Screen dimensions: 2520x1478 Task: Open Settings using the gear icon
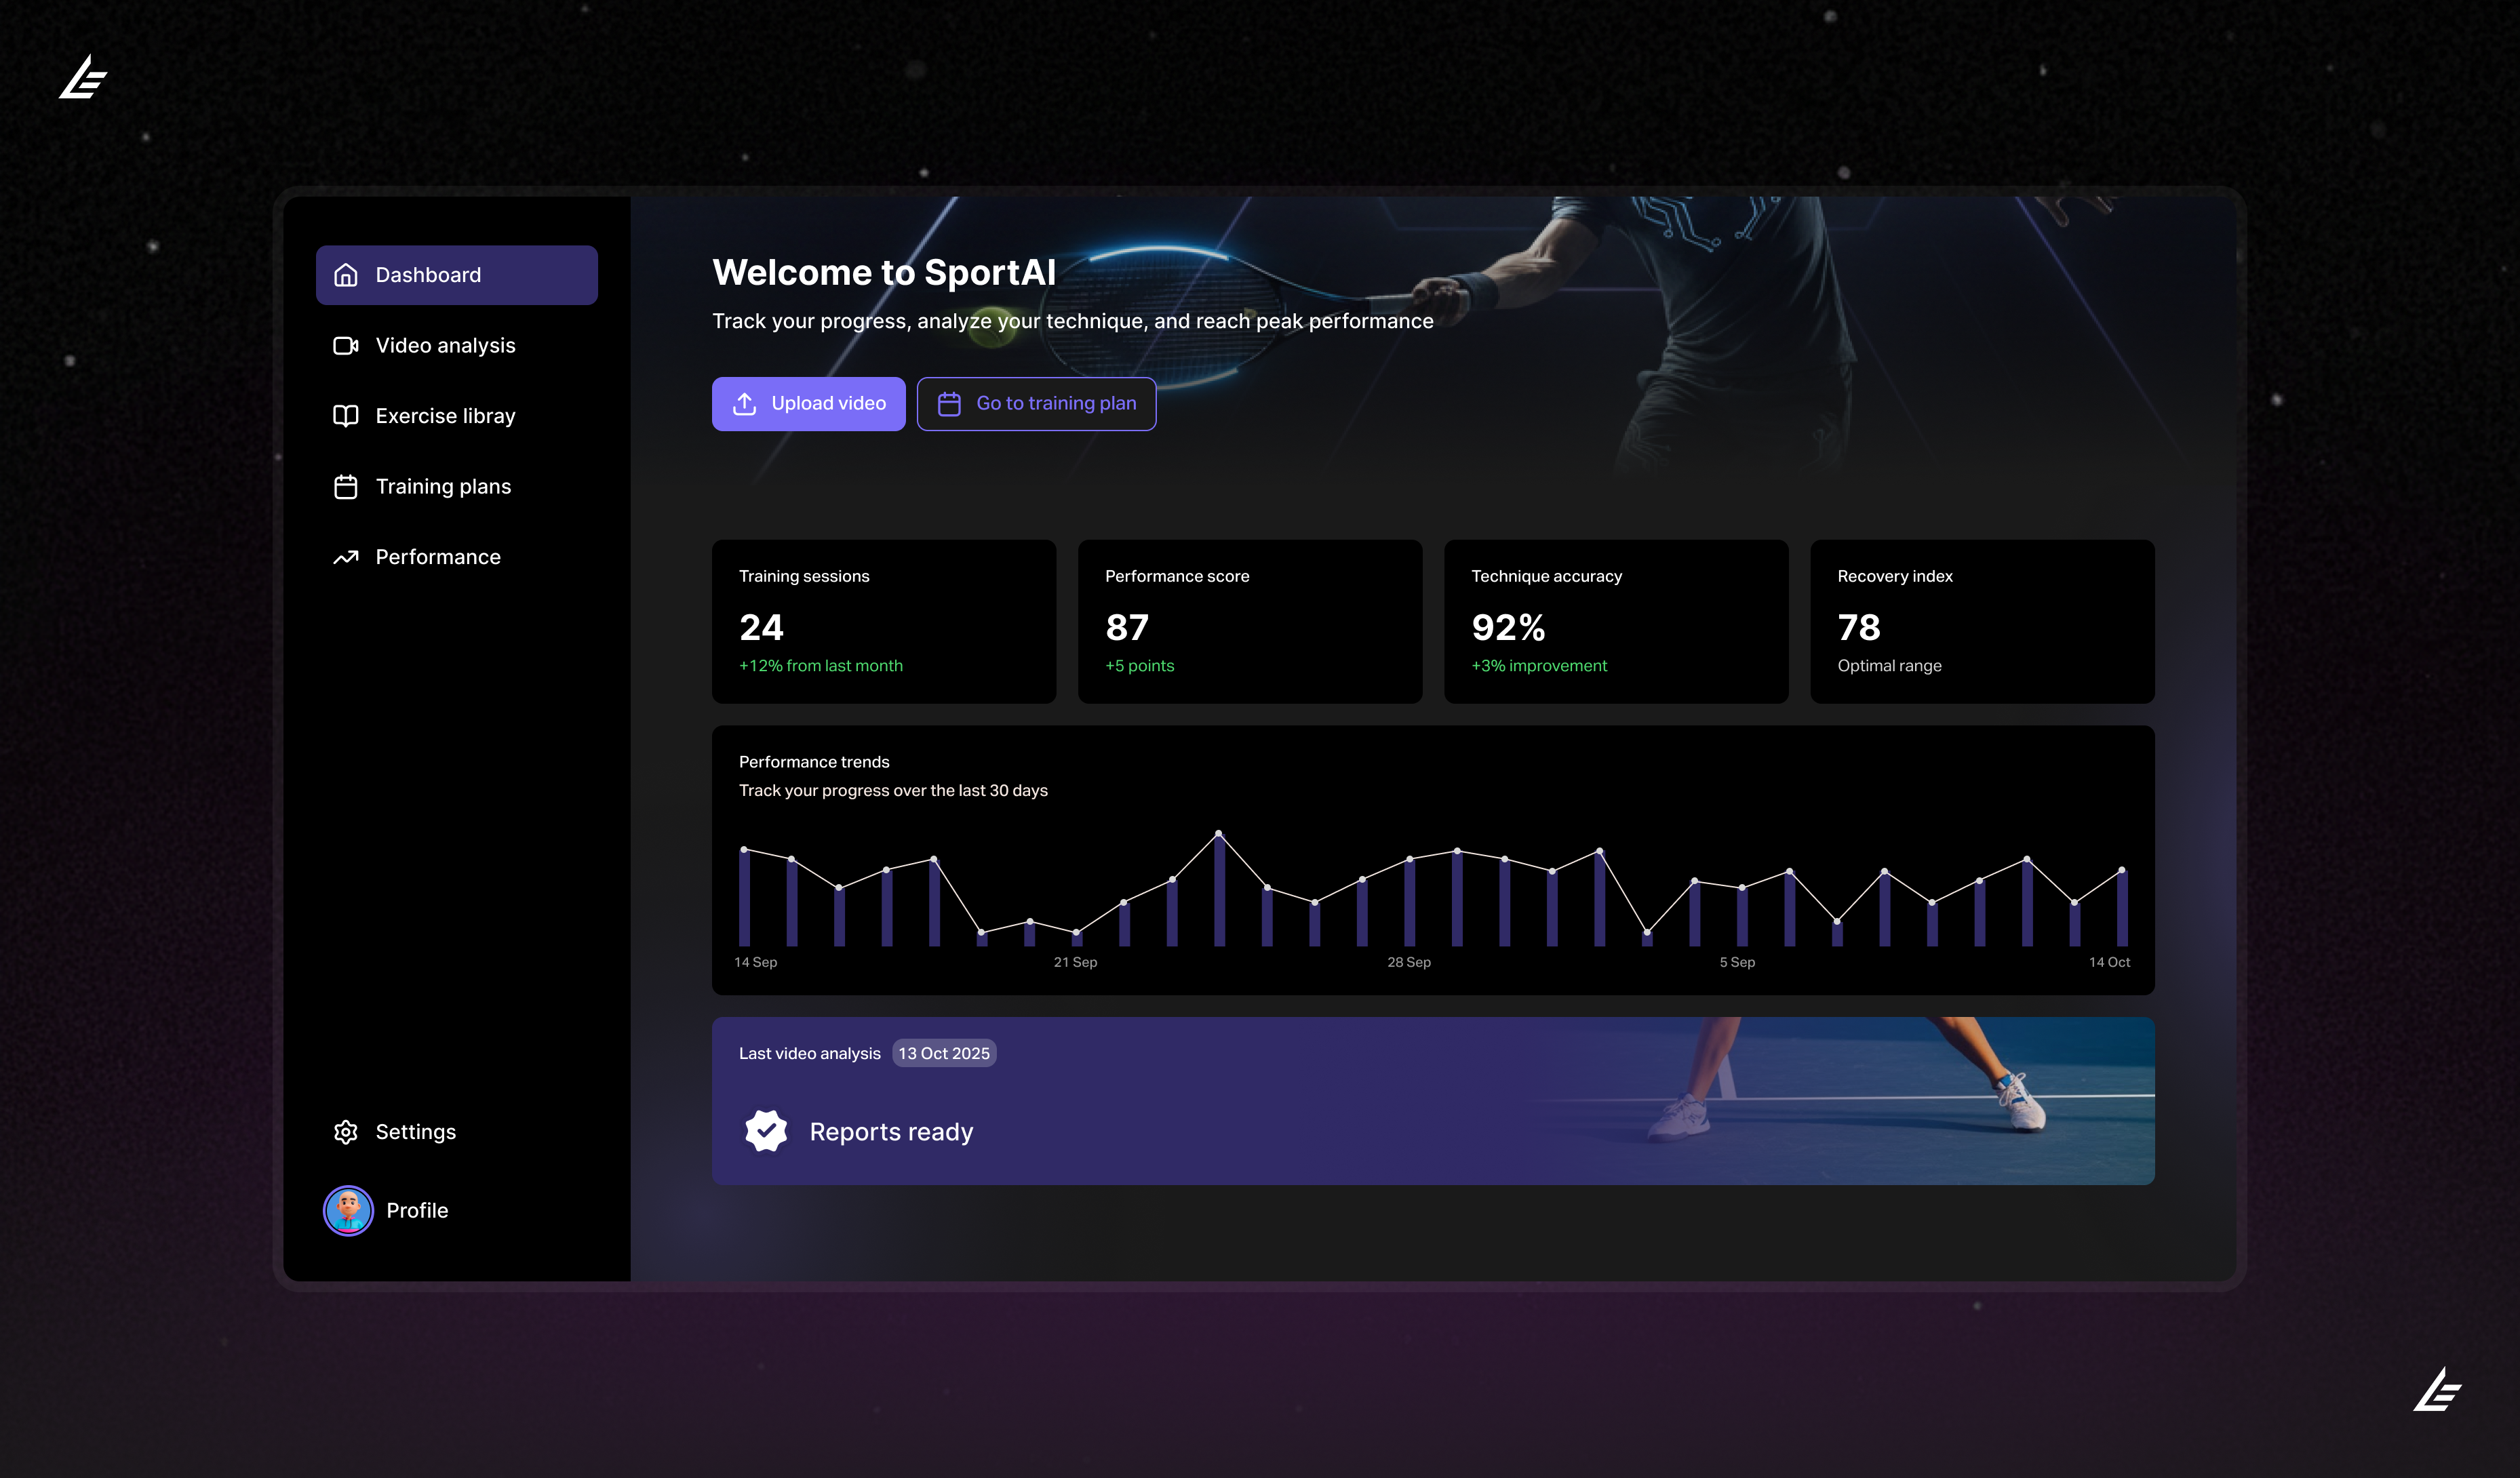coord(345,1131)
